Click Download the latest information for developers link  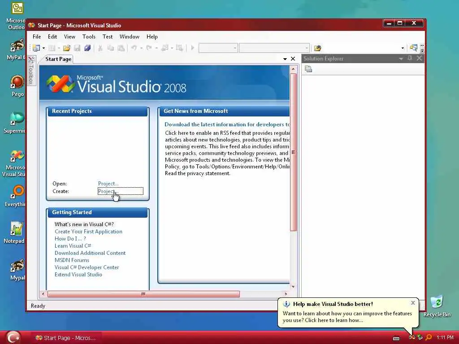[x=227, y=125]
